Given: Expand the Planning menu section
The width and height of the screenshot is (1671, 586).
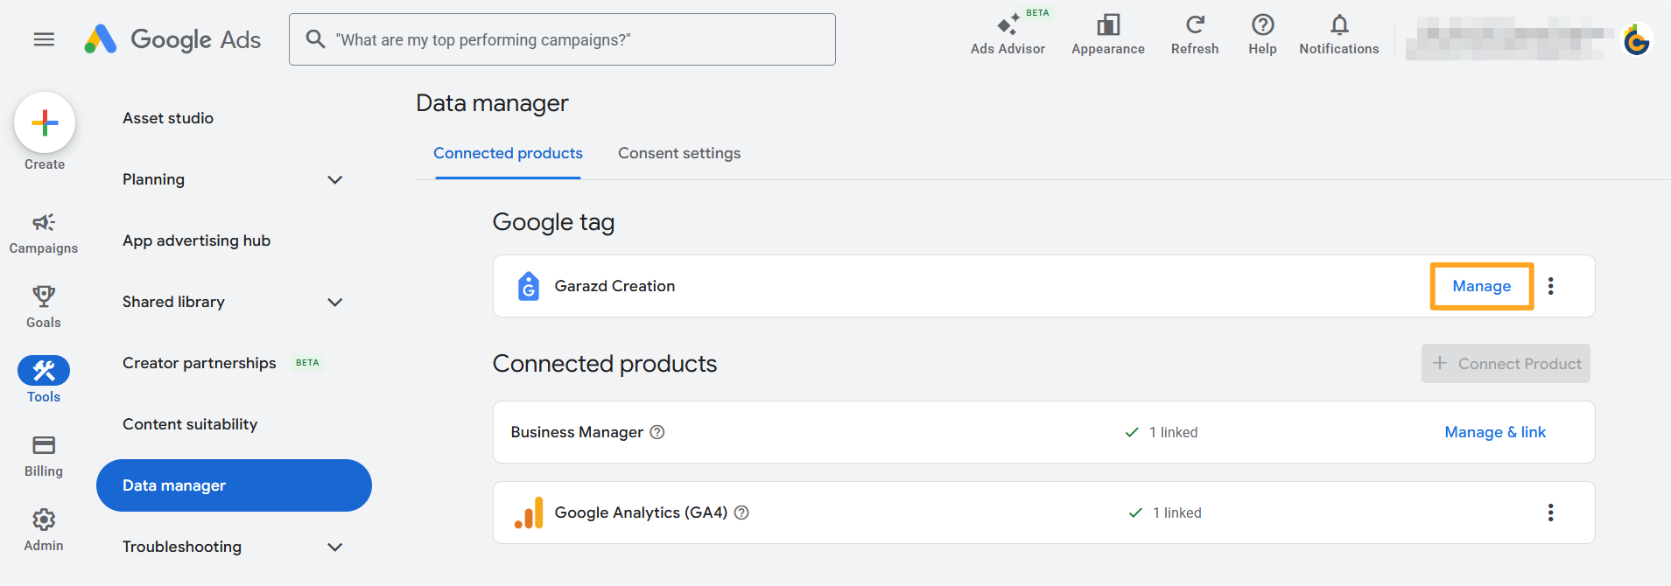Looking at the screenshot, I should (x=334, y=179).
